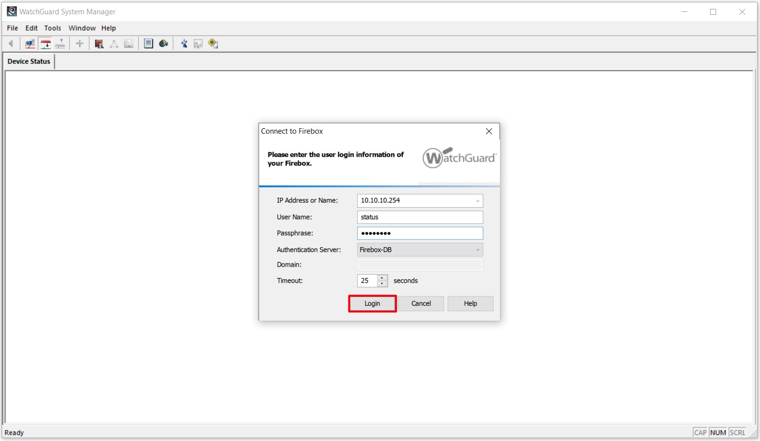Click the Help button in the dialog
760x441 pixels.
470,303
